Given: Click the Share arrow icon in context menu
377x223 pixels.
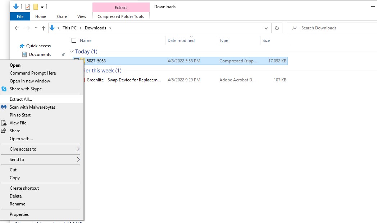Looking at the screenshot, I should [x=4, y=131].
